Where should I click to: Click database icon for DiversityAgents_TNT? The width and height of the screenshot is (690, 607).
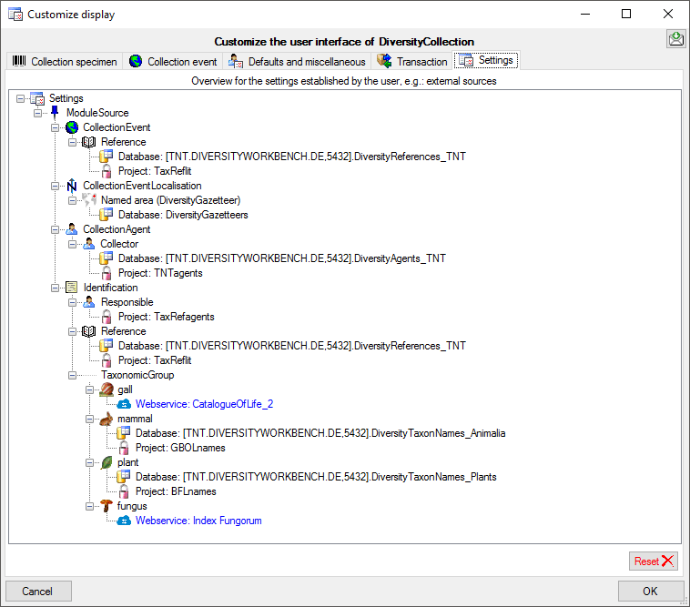pyautogui.click(x=107, y=258)
